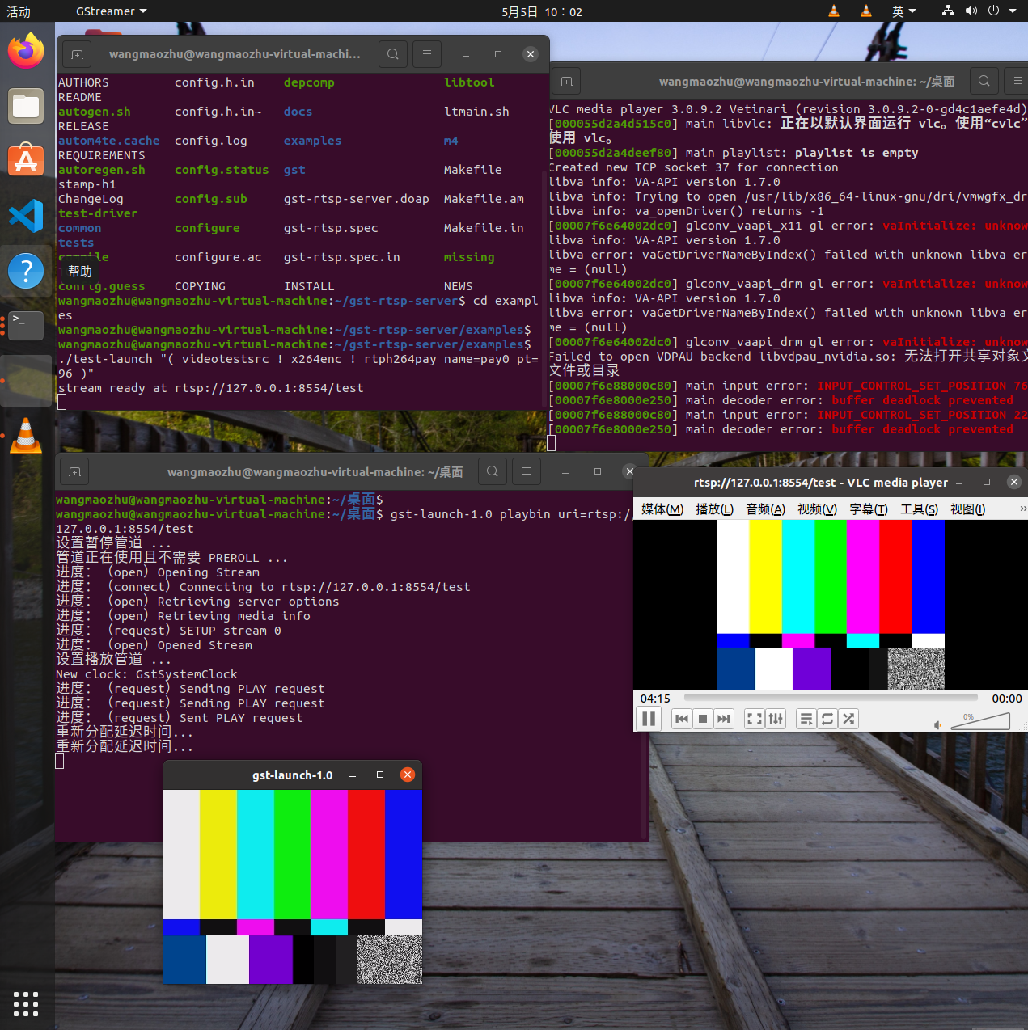Open new tab in gst-launch playbin terminal
The height and width of the screenshot is (1030, 1028).
[74, 471]
